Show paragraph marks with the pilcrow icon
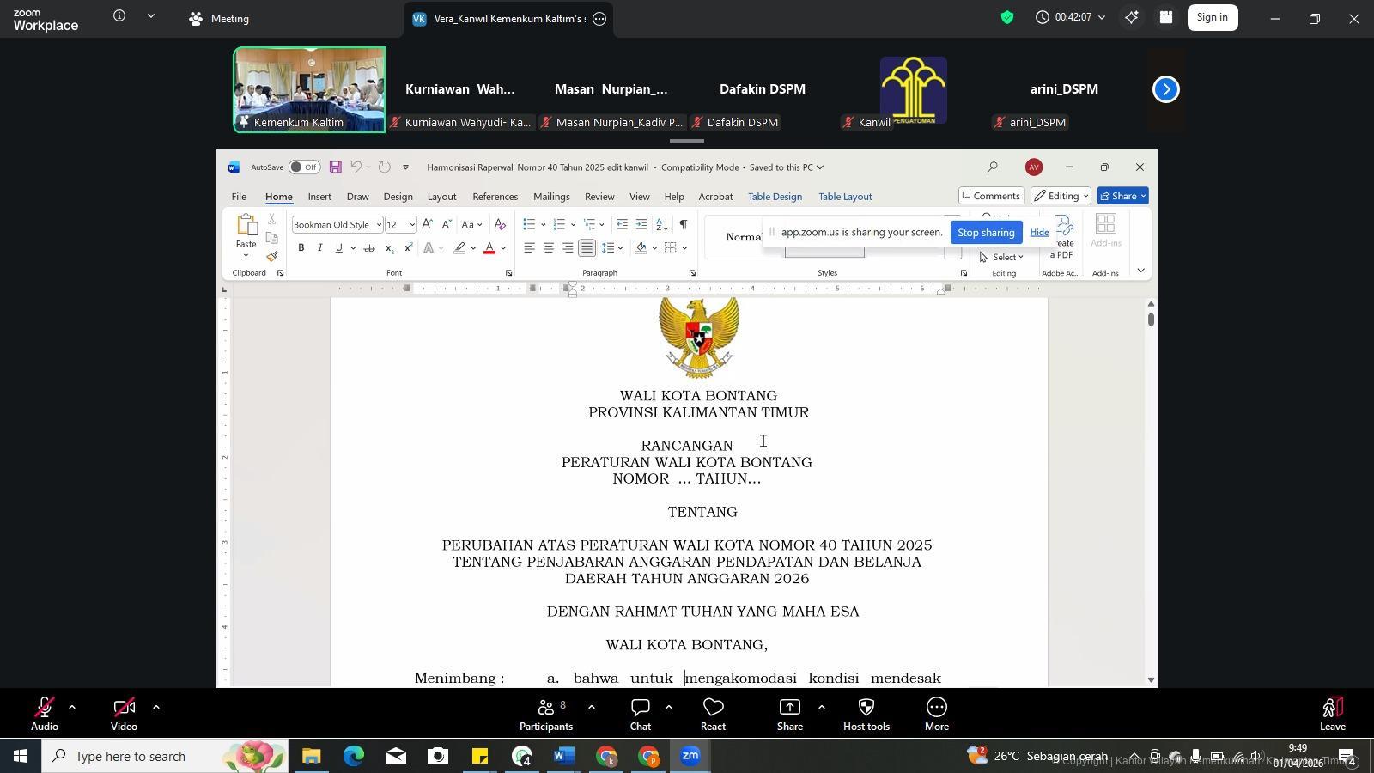 684,224
